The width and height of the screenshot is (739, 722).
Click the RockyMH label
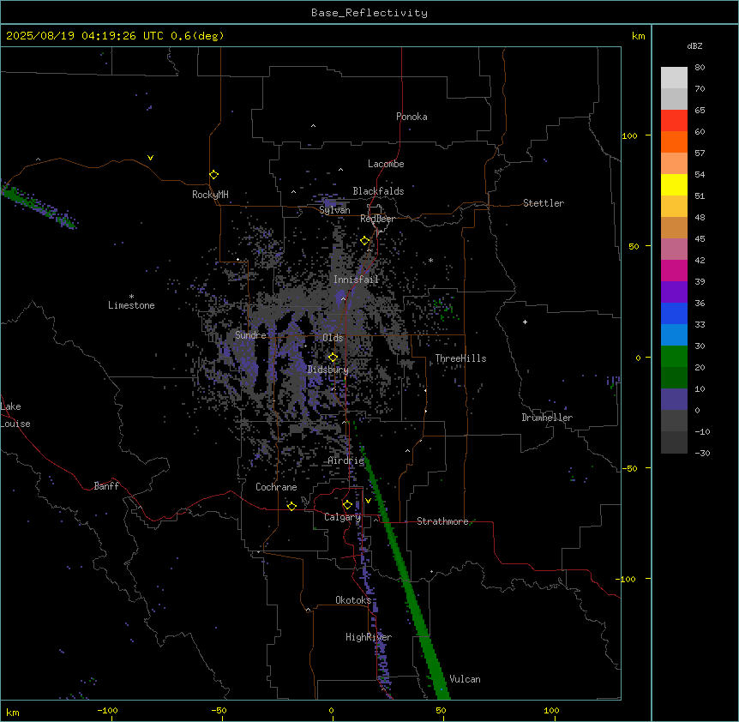(210, 195)
